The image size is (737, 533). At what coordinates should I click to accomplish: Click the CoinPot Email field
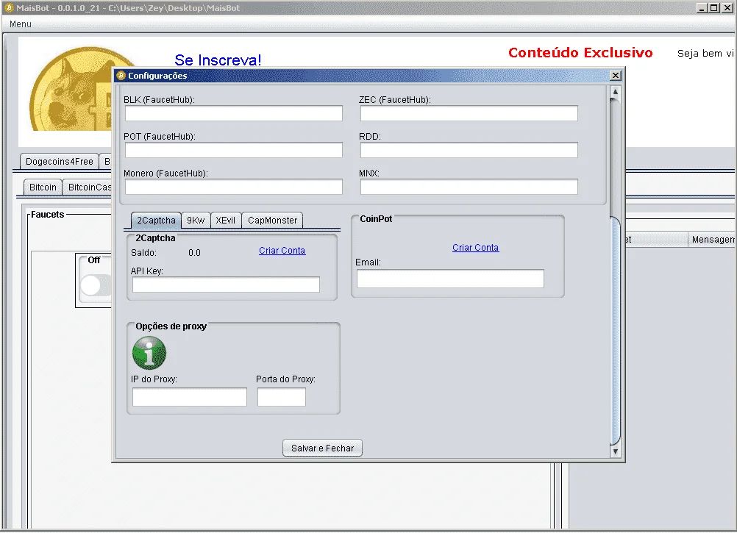(x=450, y=279)
